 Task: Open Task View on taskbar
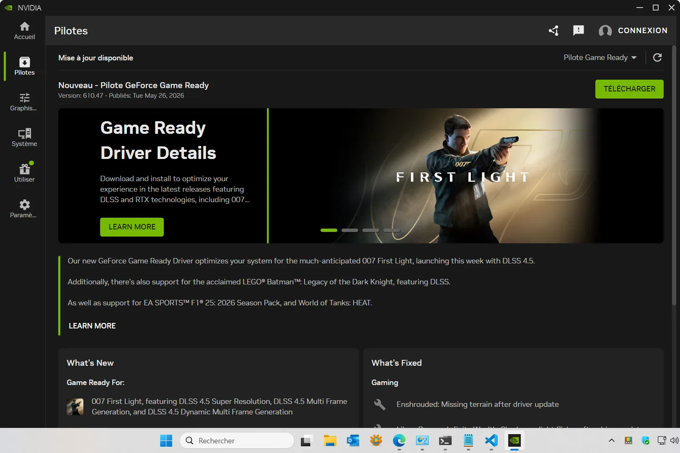point(306,440)
